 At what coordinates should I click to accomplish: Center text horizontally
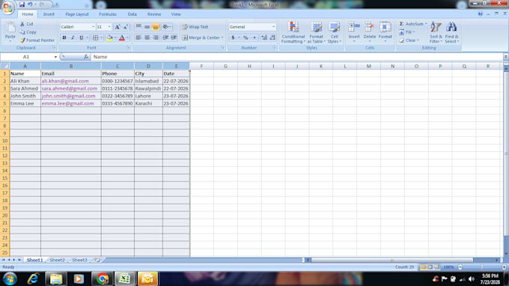click(147, 37)
